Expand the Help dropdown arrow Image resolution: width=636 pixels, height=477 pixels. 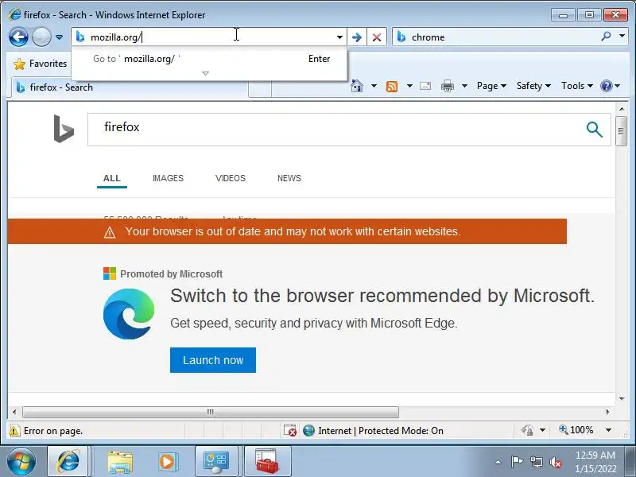(618, 86)
